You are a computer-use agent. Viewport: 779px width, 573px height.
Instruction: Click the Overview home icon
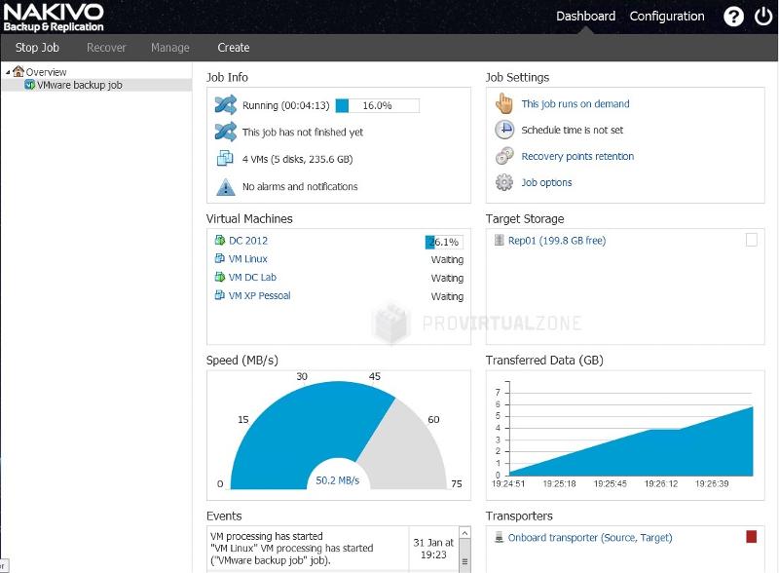[x=19, y=71]
